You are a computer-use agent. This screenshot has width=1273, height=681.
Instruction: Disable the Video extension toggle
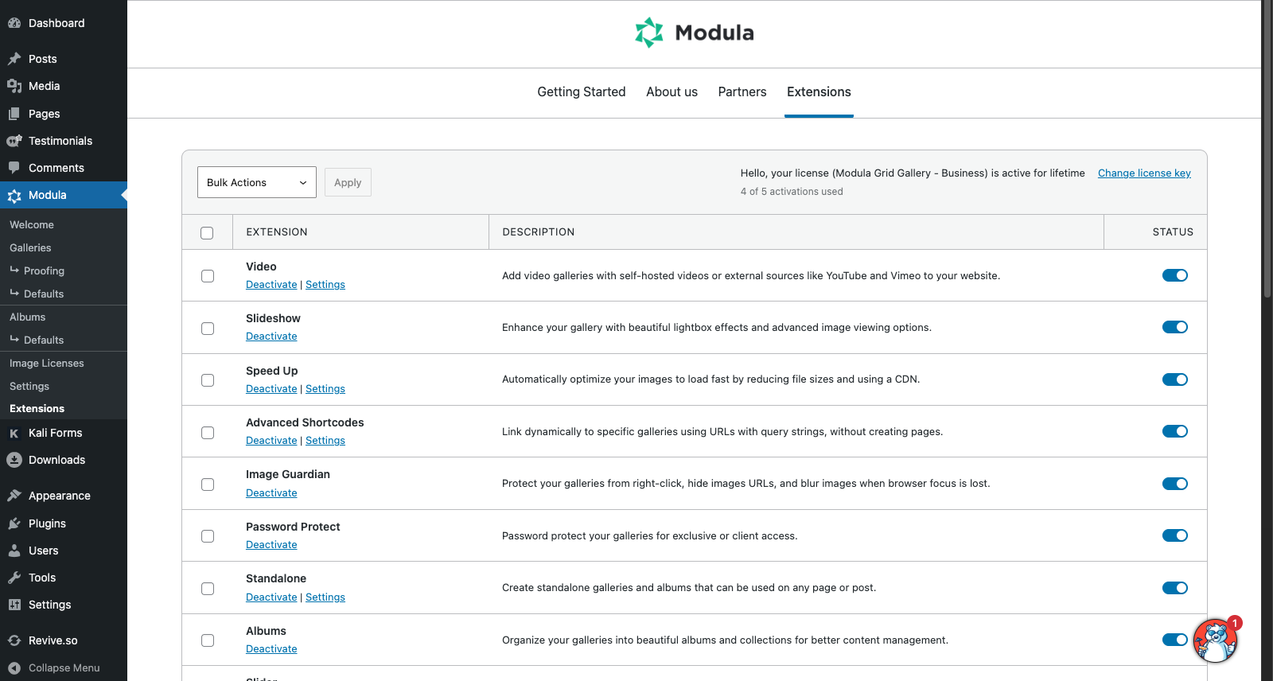pyautogui.click(x=1174, y=275)
